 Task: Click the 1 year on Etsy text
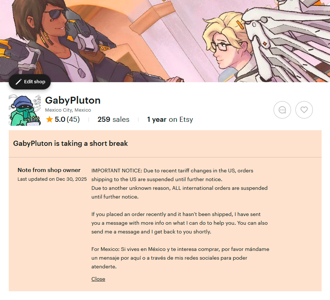pyautogui.click(x=170, y=119)
